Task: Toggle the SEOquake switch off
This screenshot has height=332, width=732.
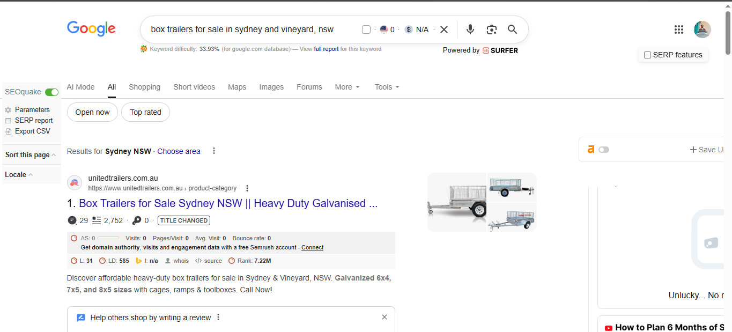Action: (x=52, y=92)
